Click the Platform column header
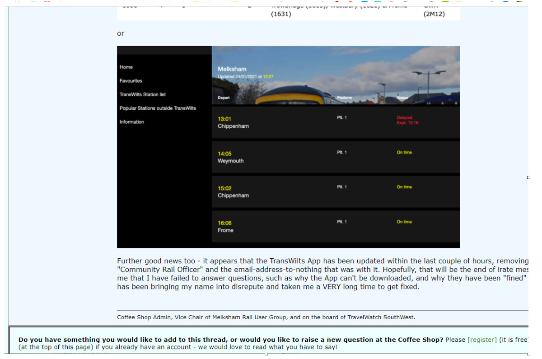 [x=344, y=98]
